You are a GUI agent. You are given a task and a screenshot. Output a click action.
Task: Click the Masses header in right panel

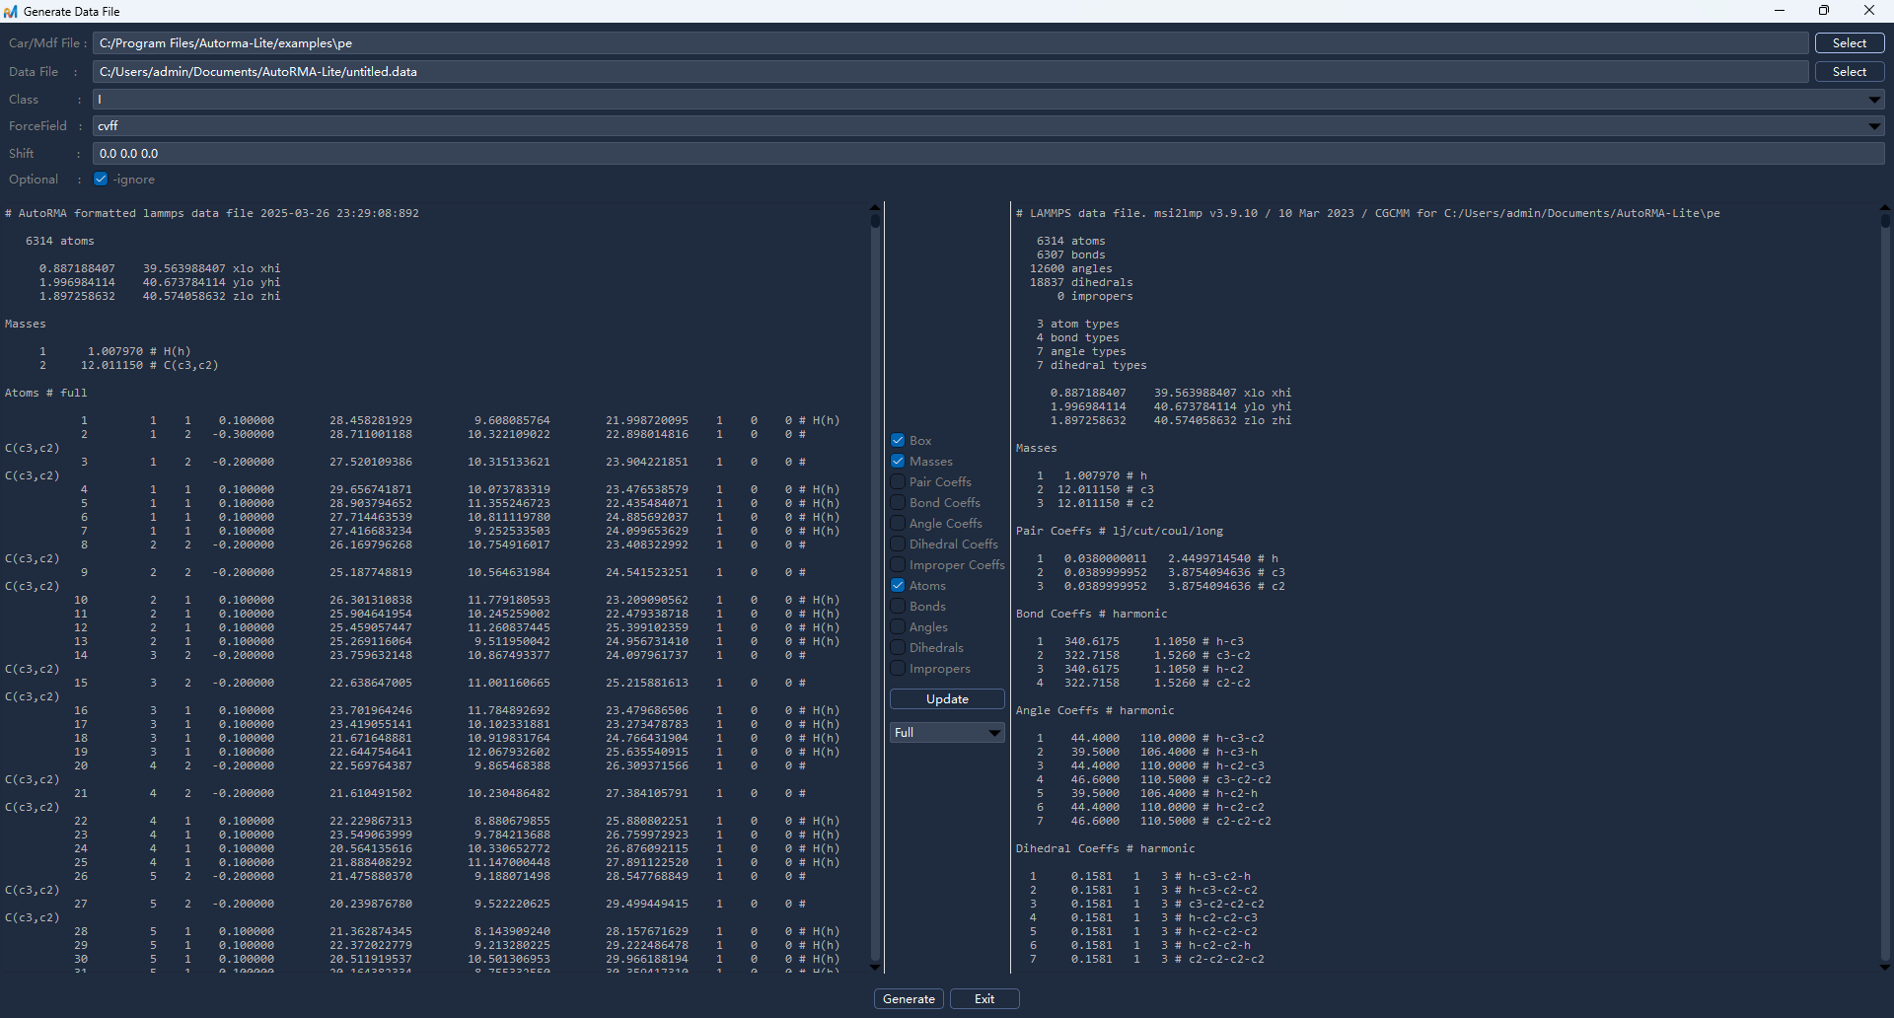click(1037, 448)
